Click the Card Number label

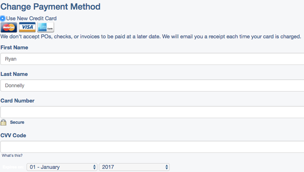[x=17, y=101]
